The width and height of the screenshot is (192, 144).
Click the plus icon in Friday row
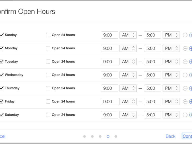click(x=191, y=101)
